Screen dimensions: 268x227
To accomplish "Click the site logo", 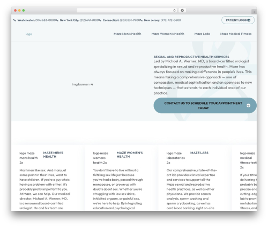I will (x=29, y=34).
